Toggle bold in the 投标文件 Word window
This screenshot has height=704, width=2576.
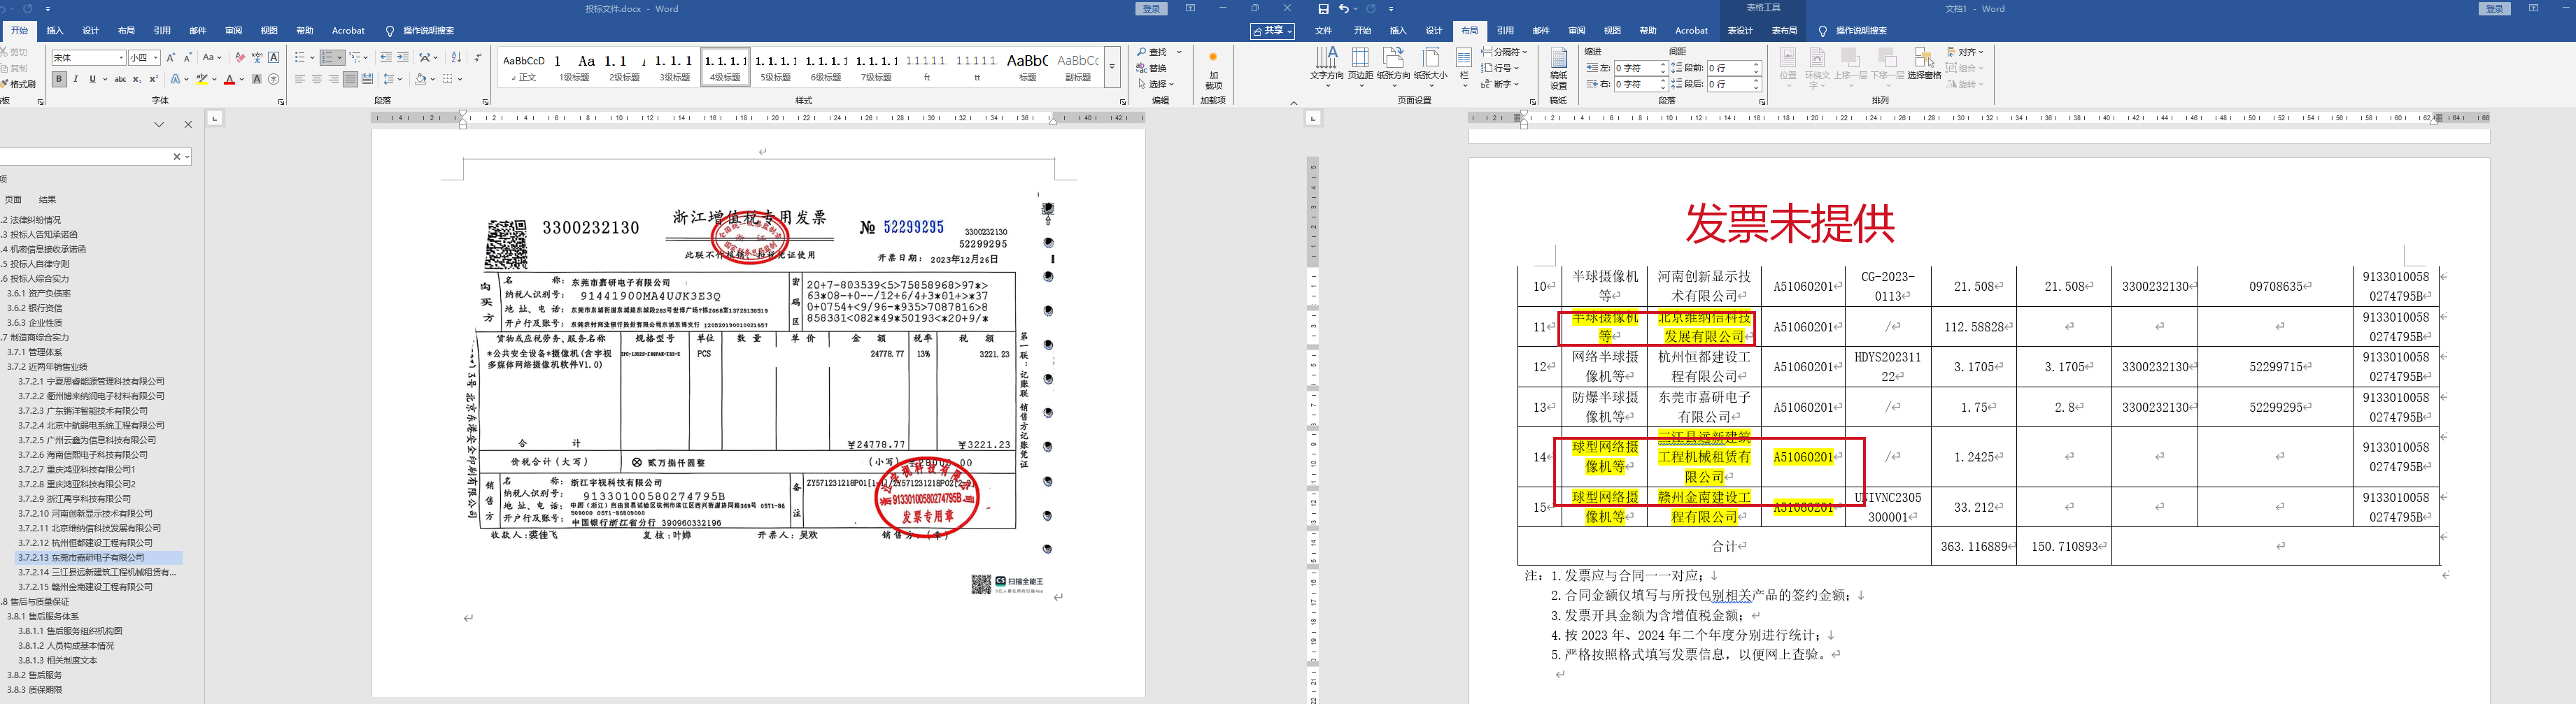pyautogui.click(x=59, y=79)
